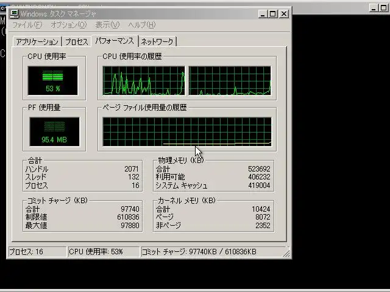
Task: Click status bar CPU 使用率: 53% entry
Action: click(x=104, y=252)
